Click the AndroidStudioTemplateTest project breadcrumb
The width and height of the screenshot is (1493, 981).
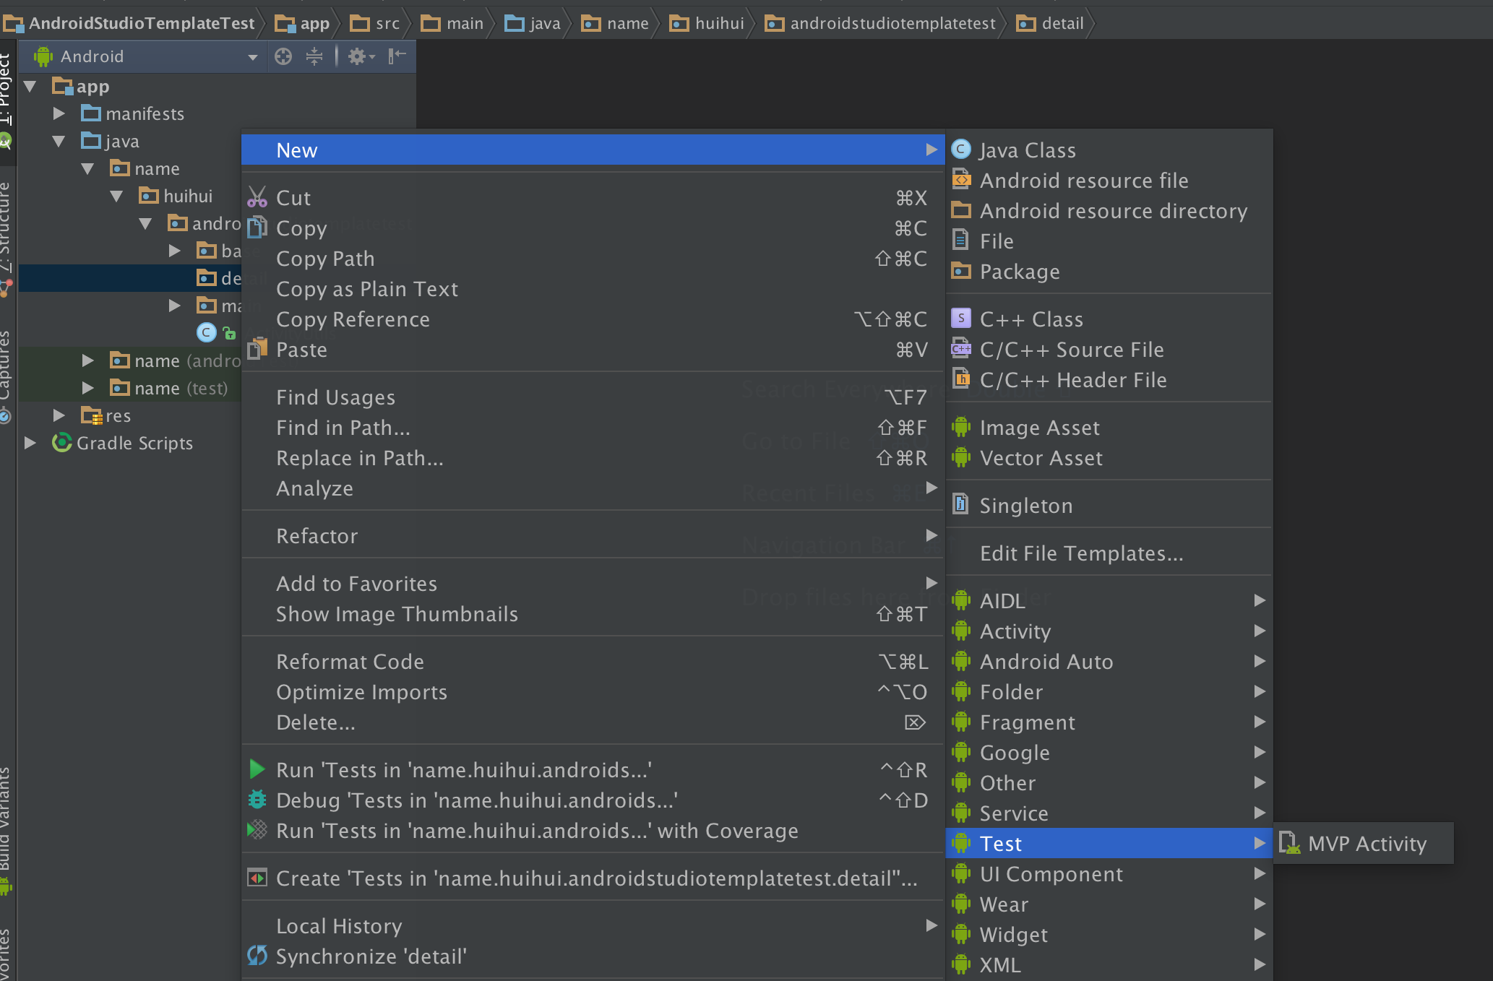click(129, 23)
